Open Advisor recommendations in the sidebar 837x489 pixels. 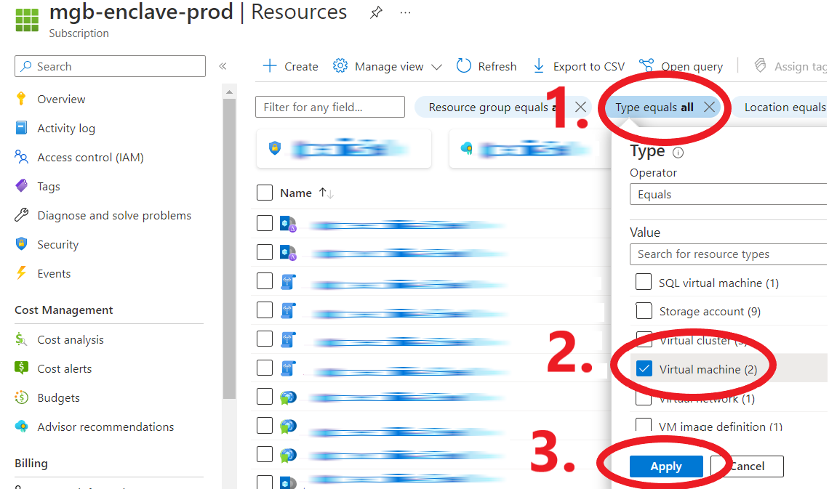coord(105,427)
